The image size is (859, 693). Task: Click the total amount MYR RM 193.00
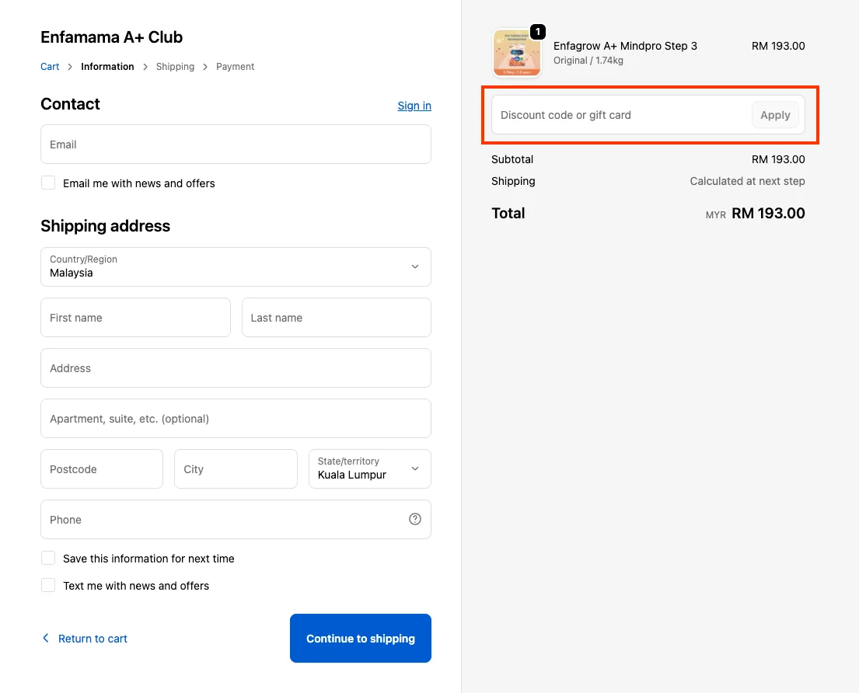pyautogui.click(x=755, y=213)
